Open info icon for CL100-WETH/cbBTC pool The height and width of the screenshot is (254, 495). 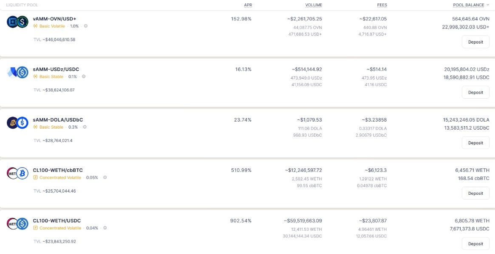click(105, 178)
